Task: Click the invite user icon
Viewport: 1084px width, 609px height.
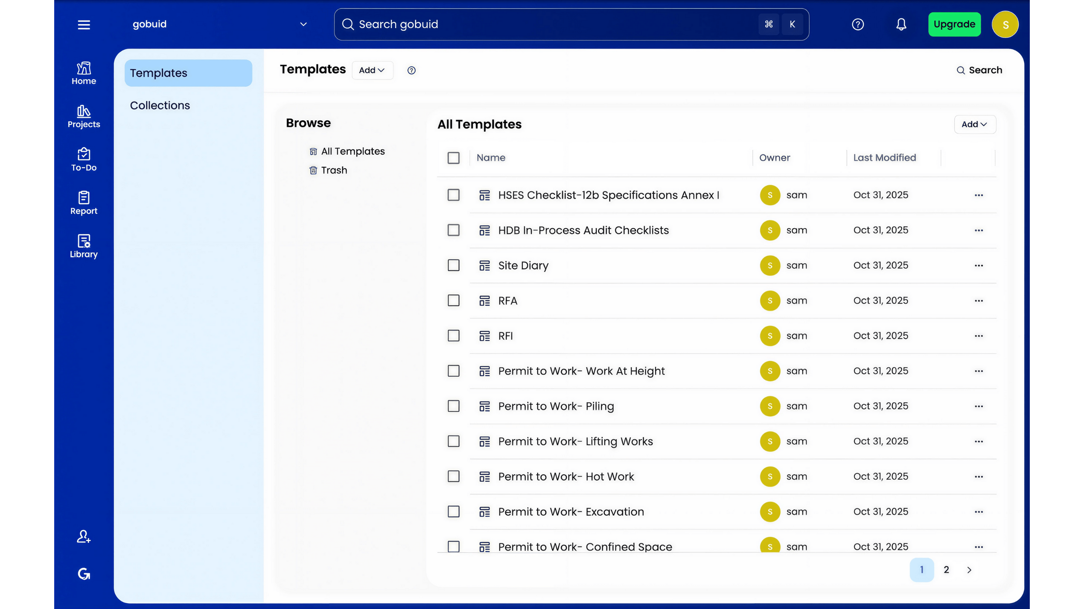Action: [x=84, y=537]
